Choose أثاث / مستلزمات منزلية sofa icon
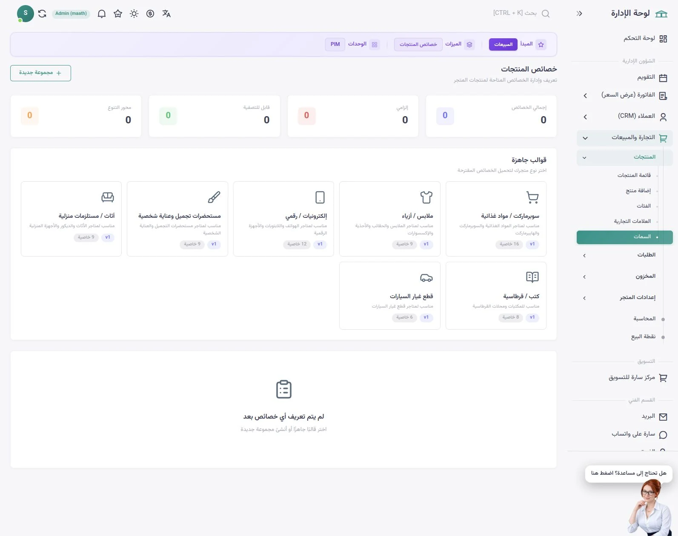Screen dimensions: 678x536 tap(108, 197)
